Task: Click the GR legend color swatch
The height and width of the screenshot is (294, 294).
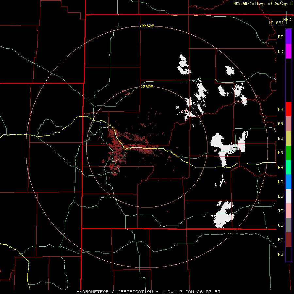Action: click(288, 124)
